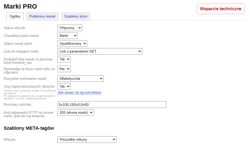250x148 pixels.
Task: Open Status nowej opinii dropdown
Action: pyautogui.click(x=72, y=43)
